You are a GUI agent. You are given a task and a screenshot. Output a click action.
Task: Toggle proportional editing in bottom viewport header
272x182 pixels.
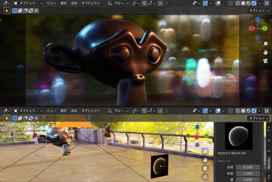(160, 111)
